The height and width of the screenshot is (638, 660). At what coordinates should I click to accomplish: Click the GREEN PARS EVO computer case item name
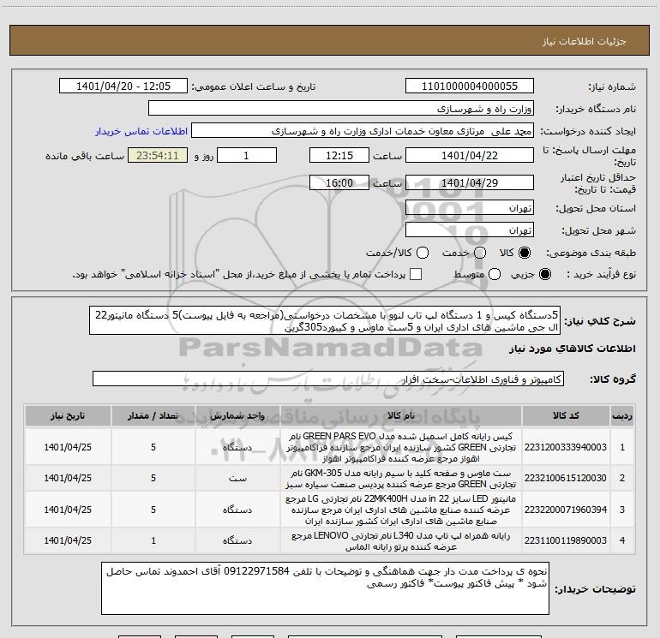[x=401, y=447]
